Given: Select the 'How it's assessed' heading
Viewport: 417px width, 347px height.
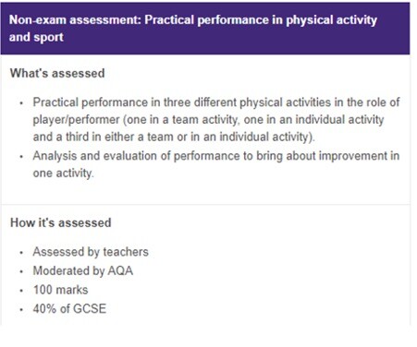Looking at the screenshot, I should click(x=61, y=222).
